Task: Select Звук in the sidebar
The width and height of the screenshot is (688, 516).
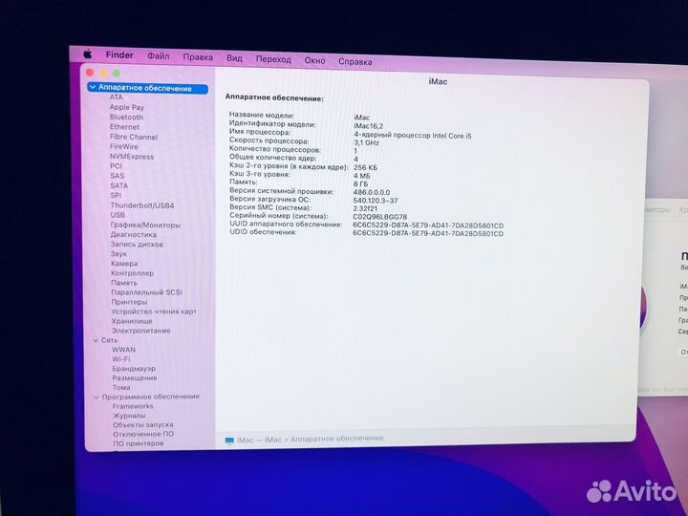Action: point(118,254)
